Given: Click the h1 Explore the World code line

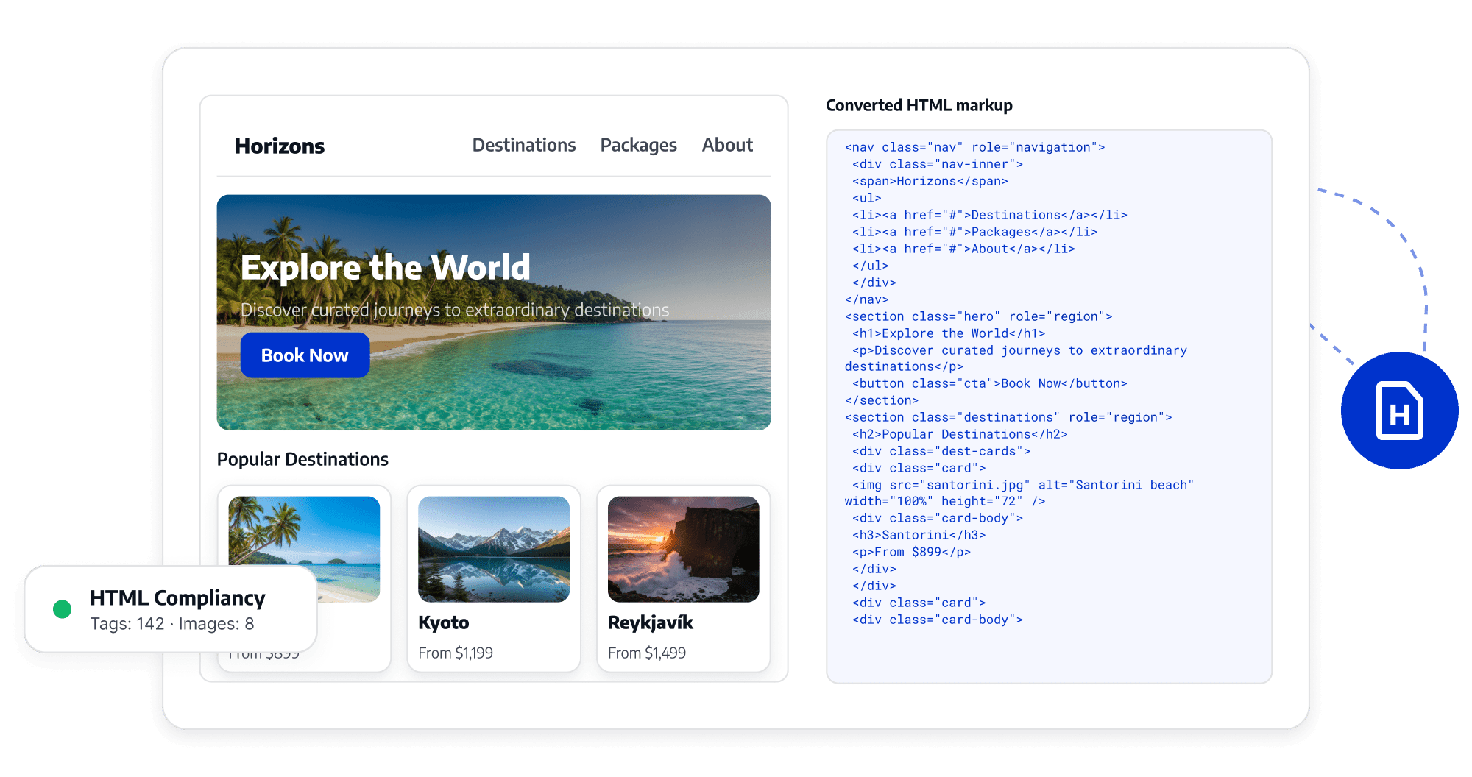Looking at the screenshot, I should tap(949, 333).
